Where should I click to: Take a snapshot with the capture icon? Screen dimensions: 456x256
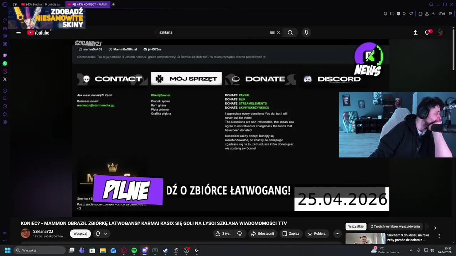tap(392, 14)
